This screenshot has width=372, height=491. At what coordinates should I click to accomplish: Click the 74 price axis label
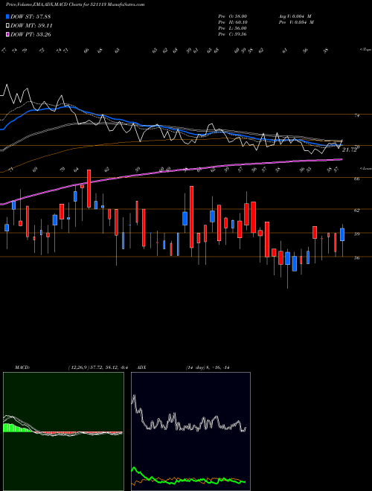point(356,115)
